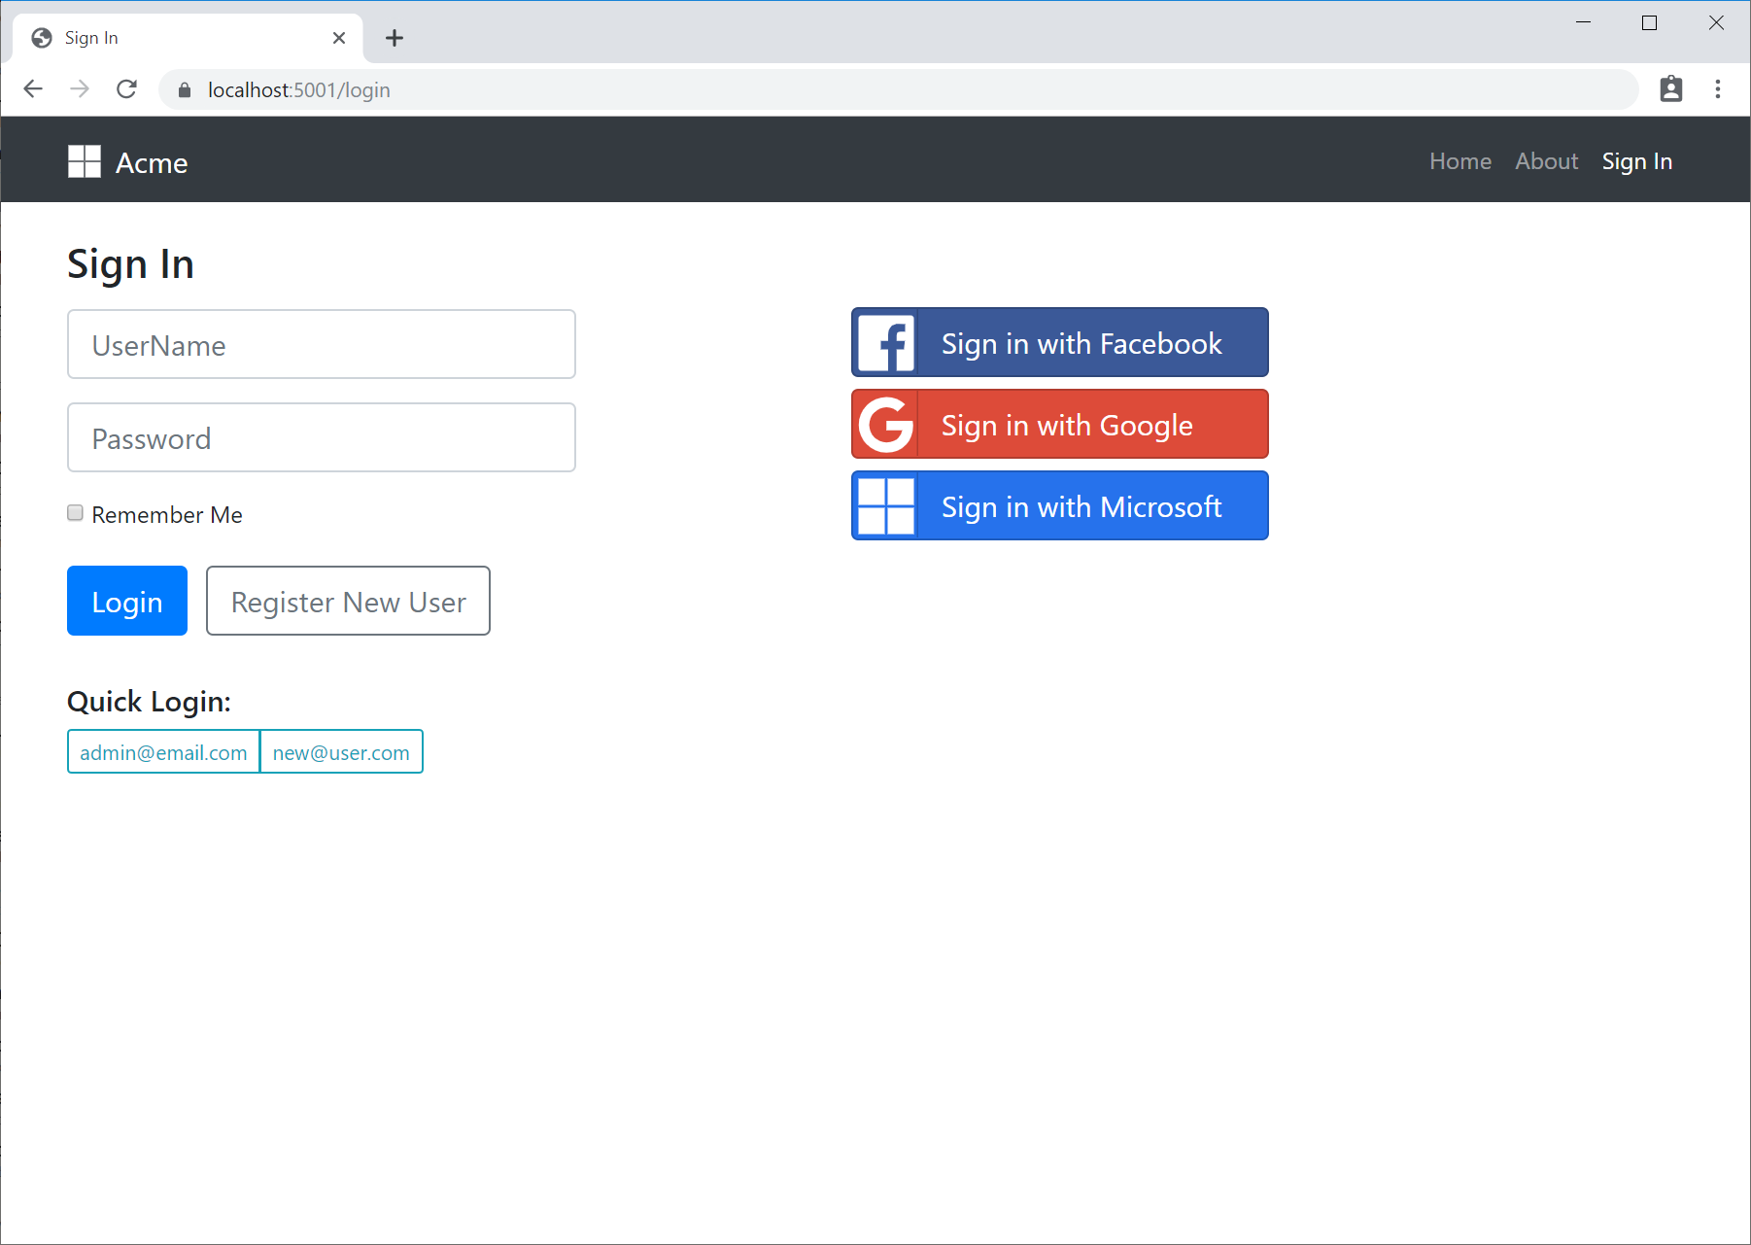
Task: Click the Quick Login: label
Action: point(149,702)
